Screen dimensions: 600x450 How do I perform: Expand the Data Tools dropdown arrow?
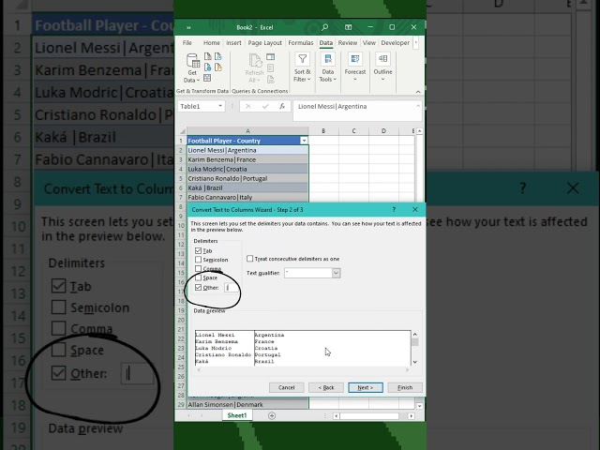pos(335,79)
